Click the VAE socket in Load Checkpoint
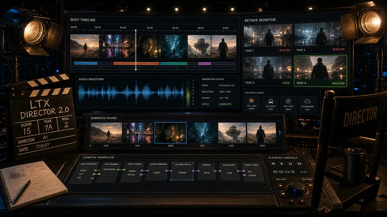This screenshot has height=217, width=387. click(x=92, y=178)
